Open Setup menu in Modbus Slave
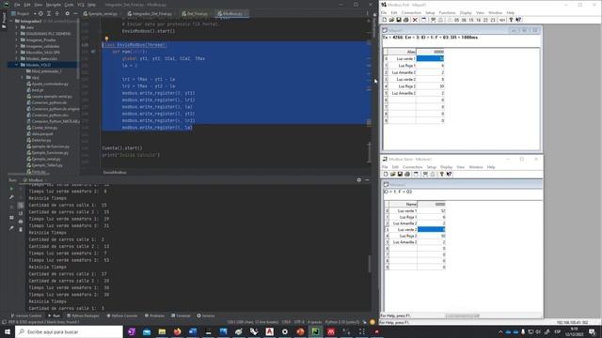 (x=431, y=167)
